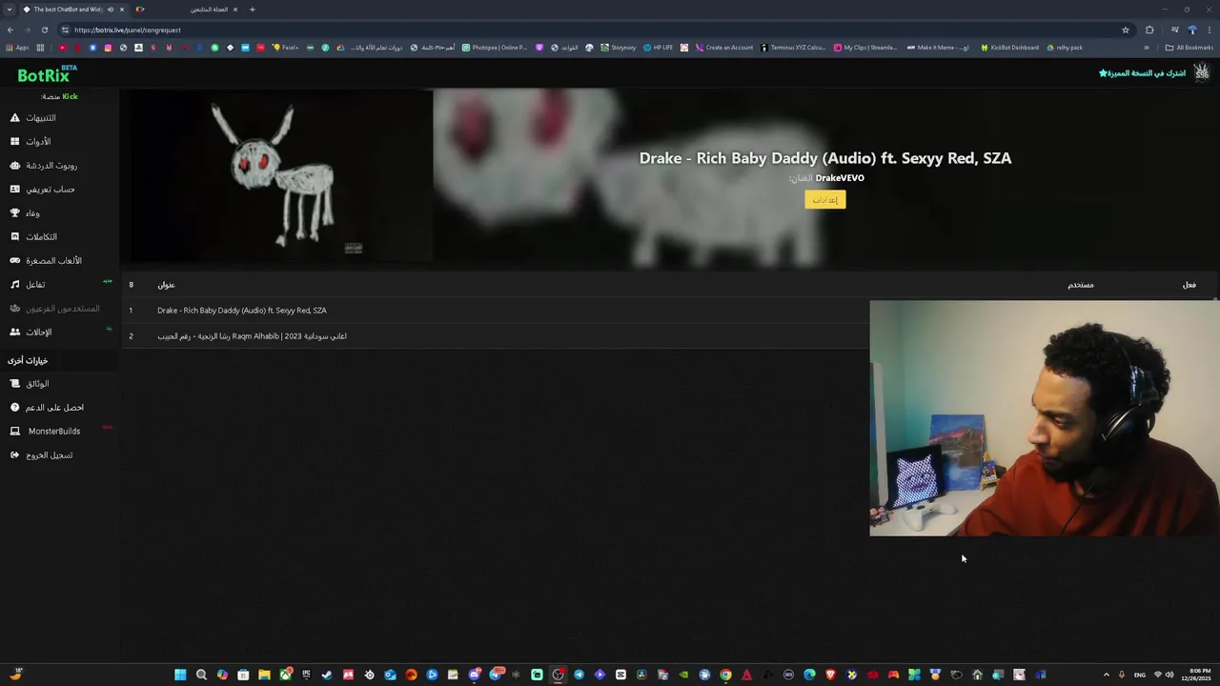This screenshot has height=686, width=1220.
Task: Click the relhy pack bookmark
Action: tap(1064, 48)
